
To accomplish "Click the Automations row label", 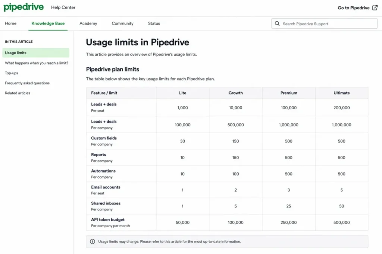I will pyautogui.click(x=103, y=174).
